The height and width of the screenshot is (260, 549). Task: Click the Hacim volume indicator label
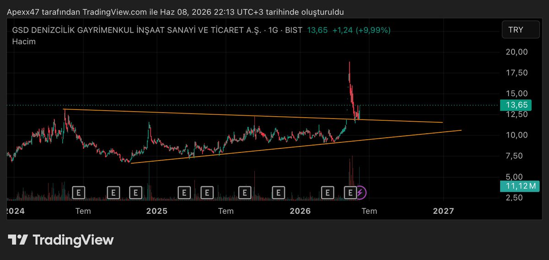click(24, 41)
